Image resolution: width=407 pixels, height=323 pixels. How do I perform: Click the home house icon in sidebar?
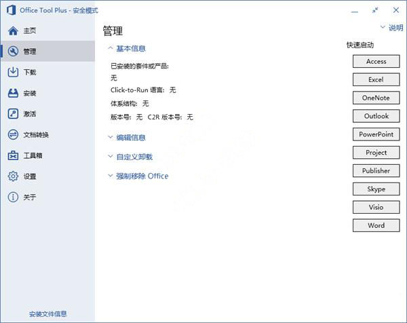coord(12,31)
